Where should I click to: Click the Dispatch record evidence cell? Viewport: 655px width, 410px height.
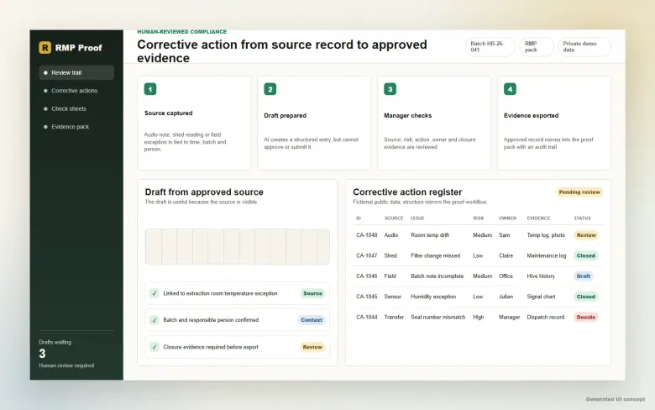pos(546,317)
